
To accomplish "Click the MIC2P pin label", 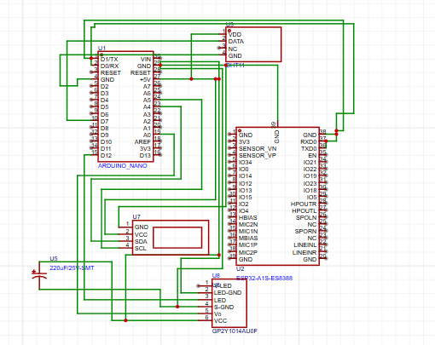I will pyautogui.click(x=248, y=253).
